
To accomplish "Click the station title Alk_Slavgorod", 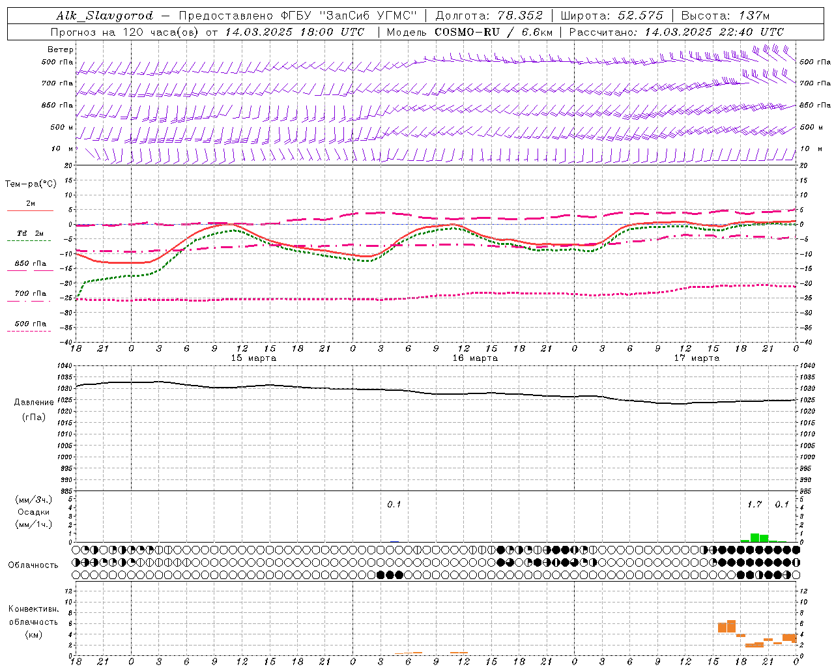I will (x=105, y=16).
